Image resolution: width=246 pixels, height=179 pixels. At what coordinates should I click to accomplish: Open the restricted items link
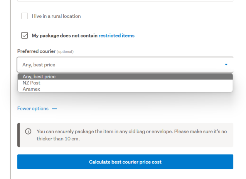[x=116, y=35]
